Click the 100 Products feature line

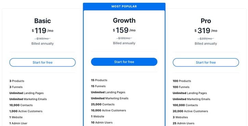point(182,81)
